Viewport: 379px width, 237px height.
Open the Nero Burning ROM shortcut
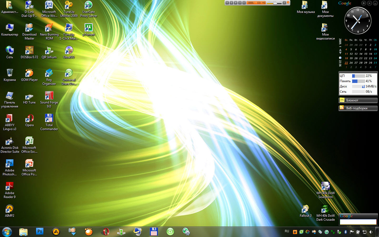(x=49, y=32)
